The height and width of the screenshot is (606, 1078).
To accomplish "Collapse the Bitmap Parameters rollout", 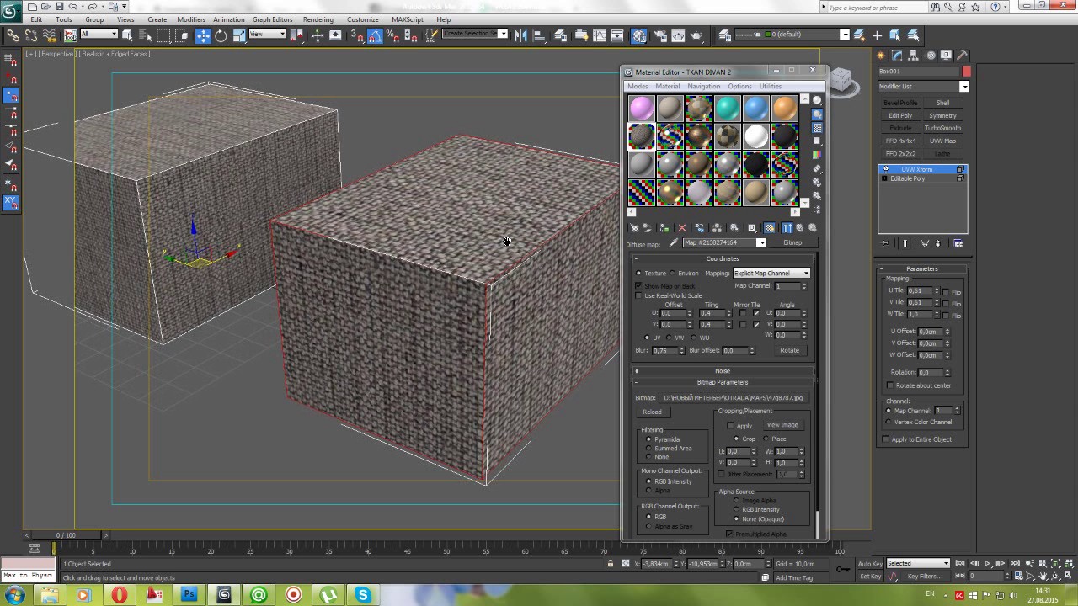I will [723, 382].
